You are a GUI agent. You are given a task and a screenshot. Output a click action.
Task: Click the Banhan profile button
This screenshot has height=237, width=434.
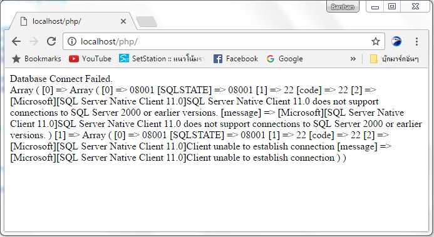343,7
